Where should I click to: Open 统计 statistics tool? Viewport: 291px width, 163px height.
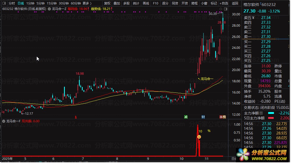click(x=136, y=3)
